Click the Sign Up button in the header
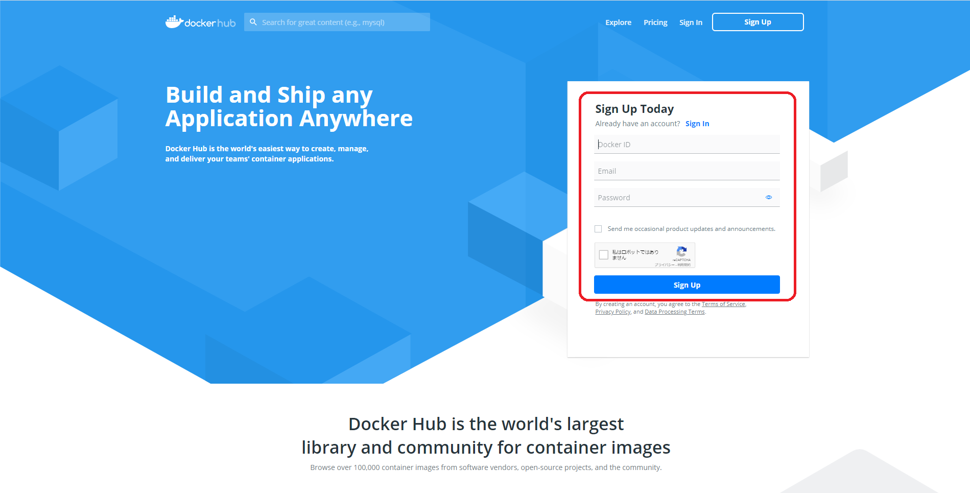 coord(758,22)
